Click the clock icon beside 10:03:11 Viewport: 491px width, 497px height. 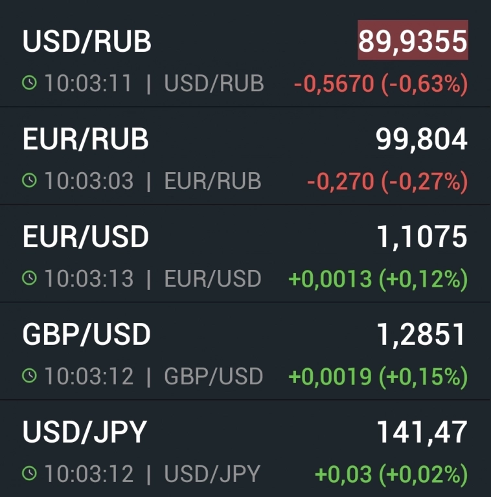[x=30, y=83]
